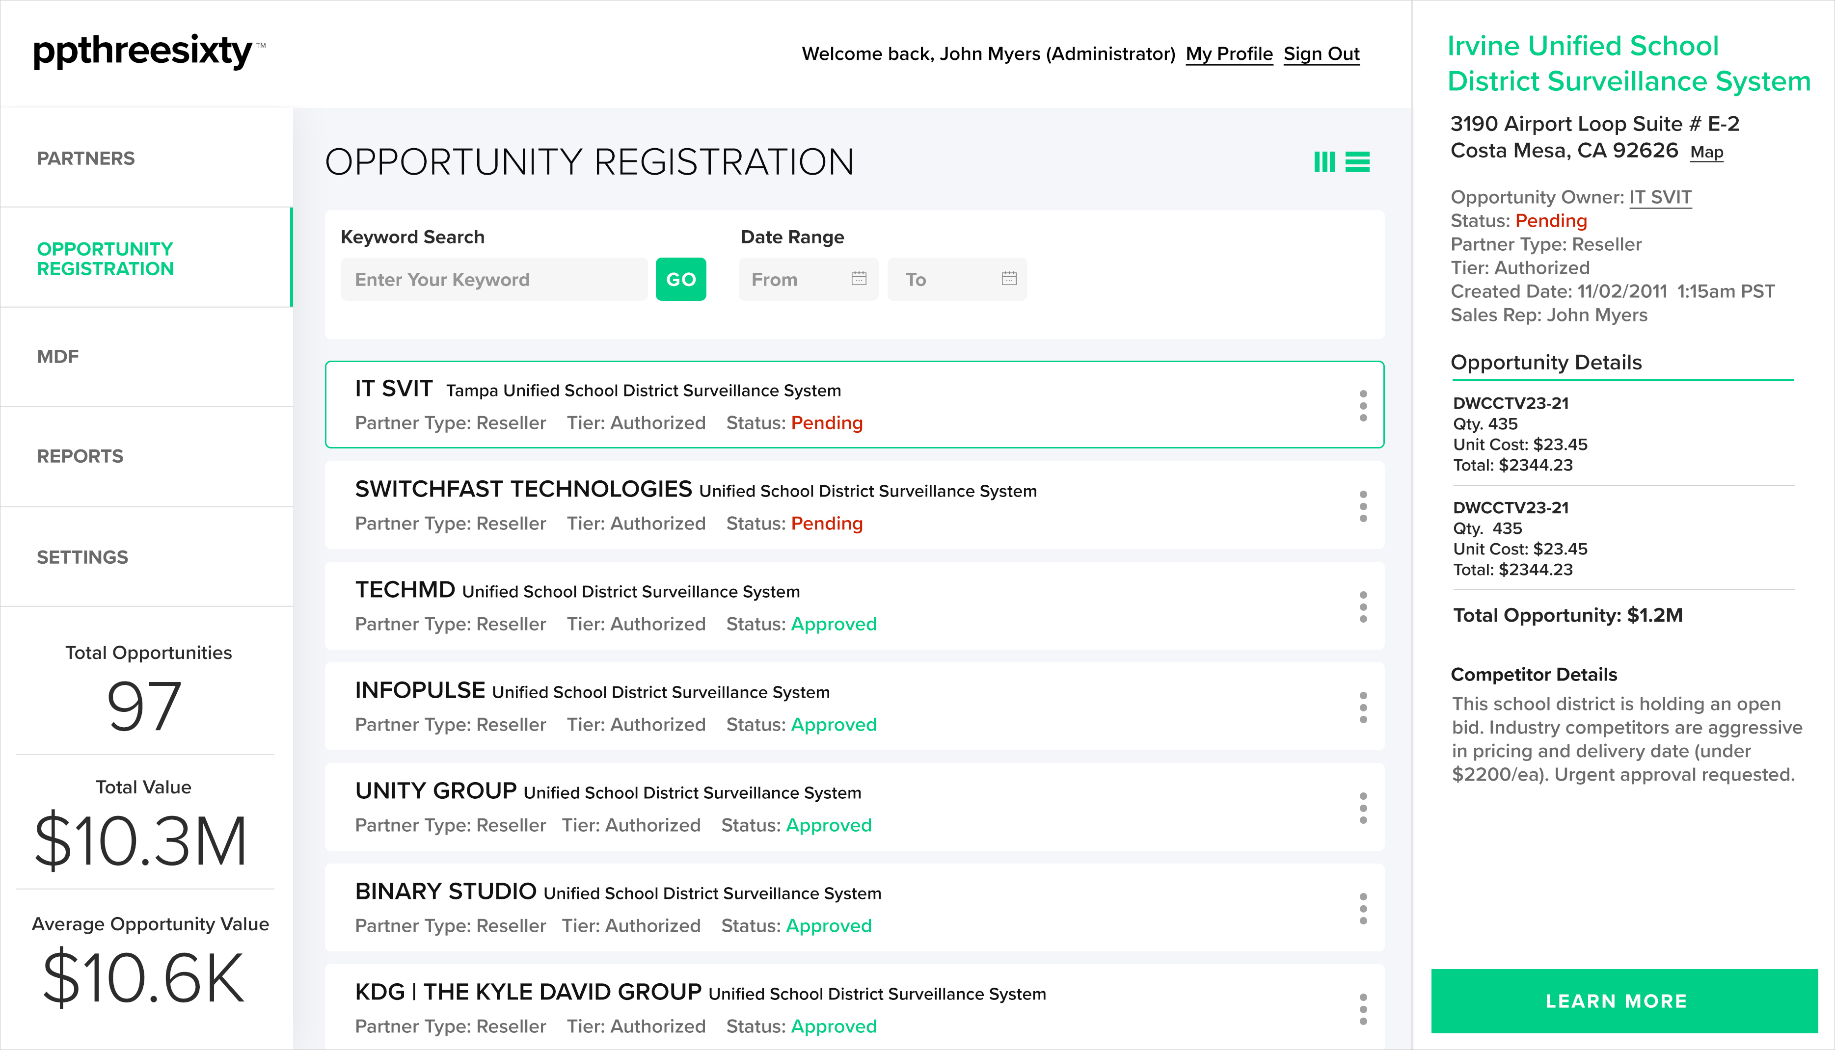Open the three-dot menu for TECHMD row

click(1363, 607)
